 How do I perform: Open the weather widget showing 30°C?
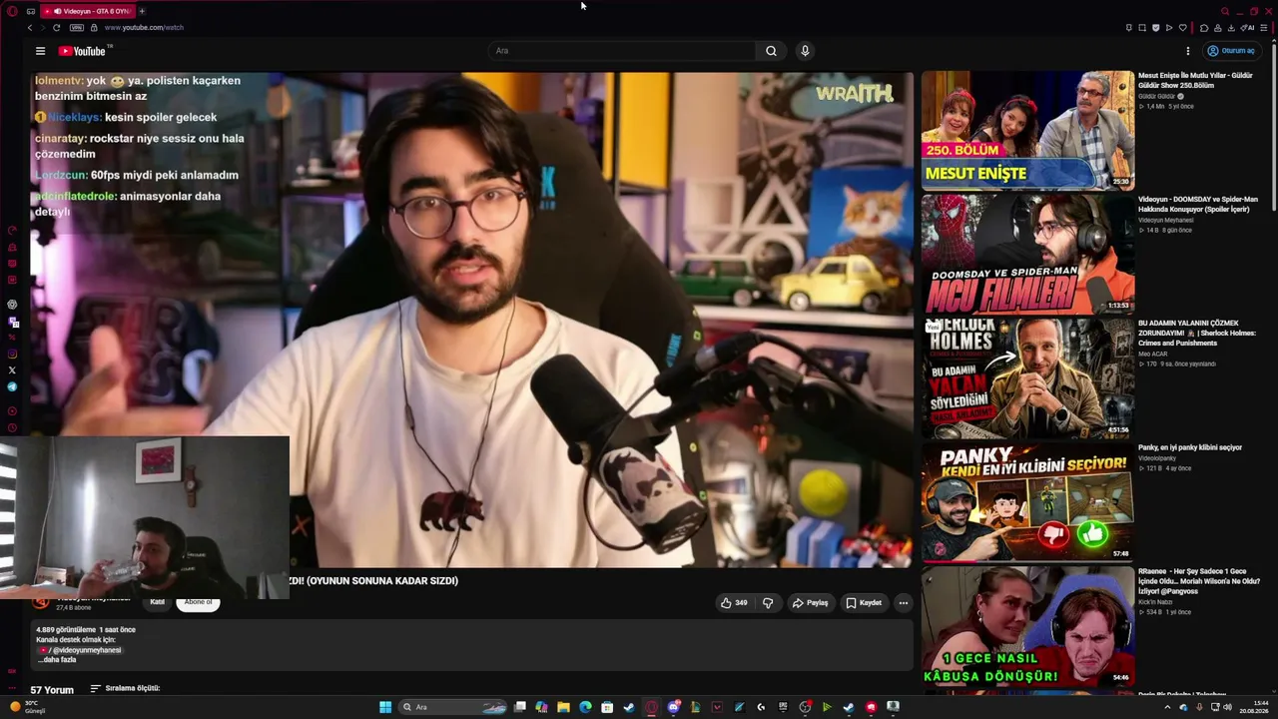(27, 707)
